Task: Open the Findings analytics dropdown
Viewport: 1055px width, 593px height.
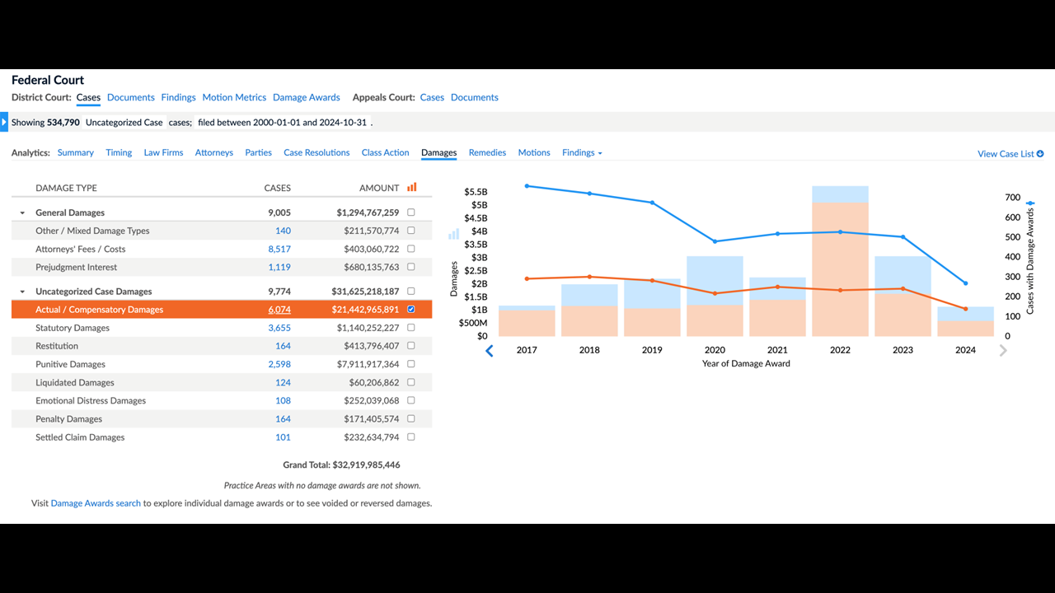Action: click(x=582, y=152)
